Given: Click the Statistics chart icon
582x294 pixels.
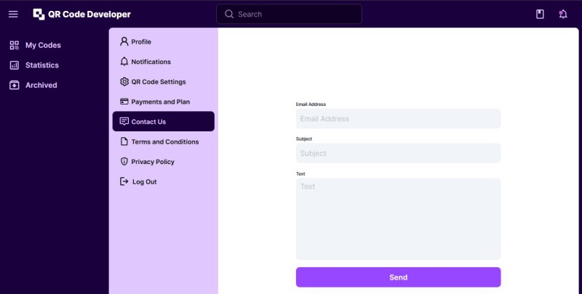Looking at the screenshot, I should point(14,65).
